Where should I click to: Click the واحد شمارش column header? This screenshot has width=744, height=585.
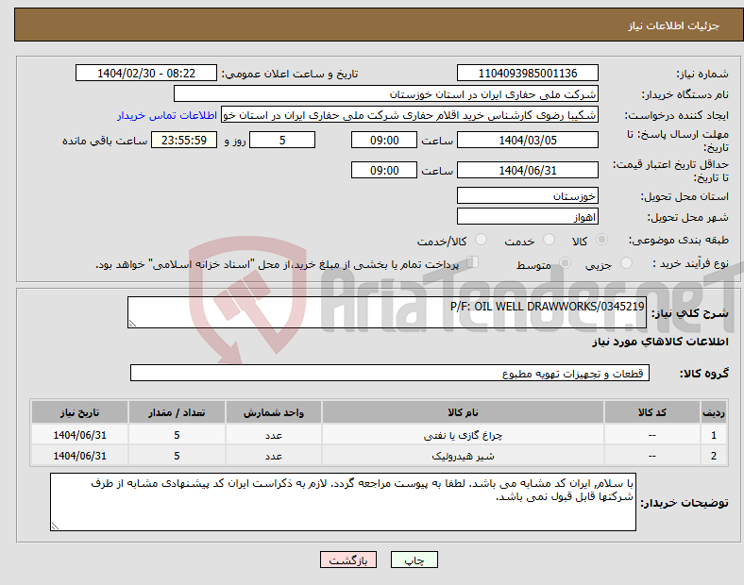click(x=274, y=412)
